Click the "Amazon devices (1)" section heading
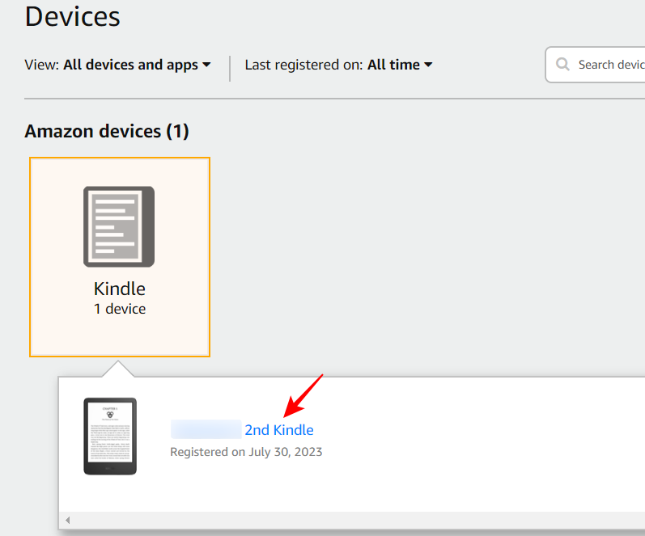This screenshot has height=536, width=645. tap(107, 131)
